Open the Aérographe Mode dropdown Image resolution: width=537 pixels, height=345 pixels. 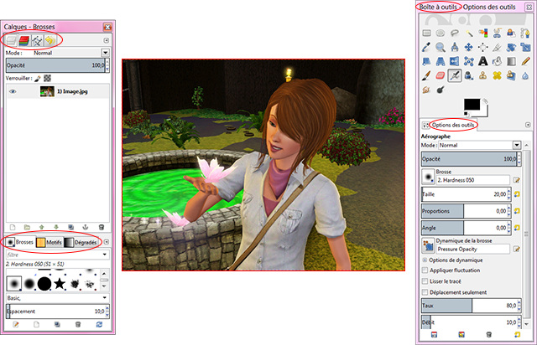[x=517, y=145]
